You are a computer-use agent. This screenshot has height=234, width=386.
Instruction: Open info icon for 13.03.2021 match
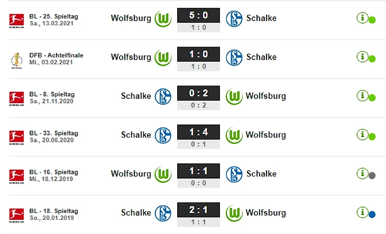click(x=362, y=18)
